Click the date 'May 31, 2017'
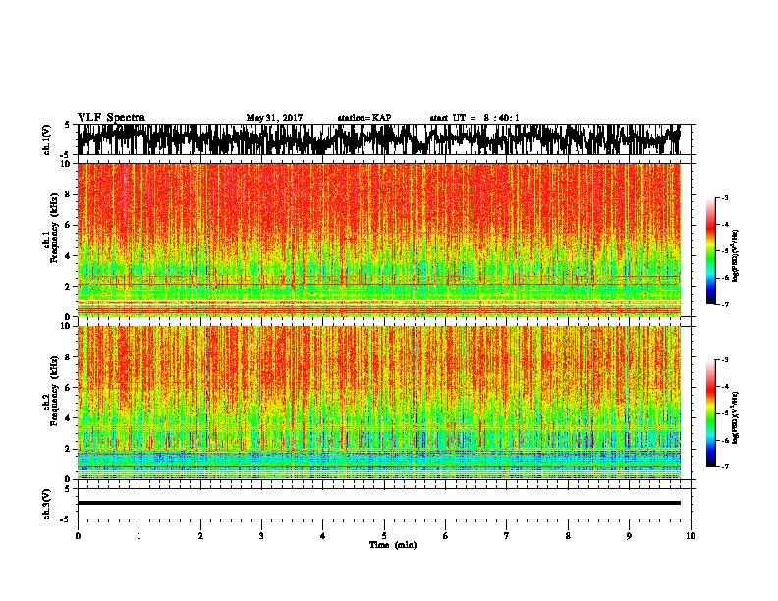The width and height of the screenshot is (778, 601). [274, 118]
